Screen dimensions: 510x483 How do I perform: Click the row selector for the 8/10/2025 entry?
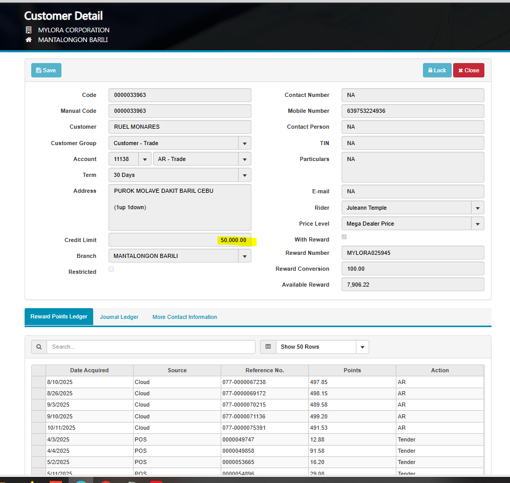coord(38,382)
